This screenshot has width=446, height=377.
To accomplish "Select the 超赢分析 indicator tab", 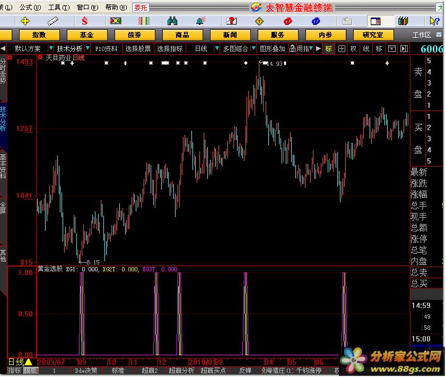I will point(181,371).
